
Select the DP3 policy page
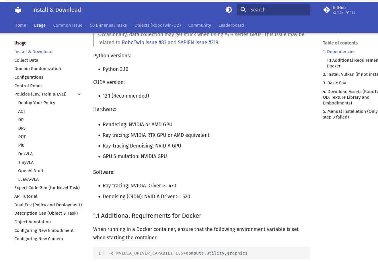click(22, 128)
